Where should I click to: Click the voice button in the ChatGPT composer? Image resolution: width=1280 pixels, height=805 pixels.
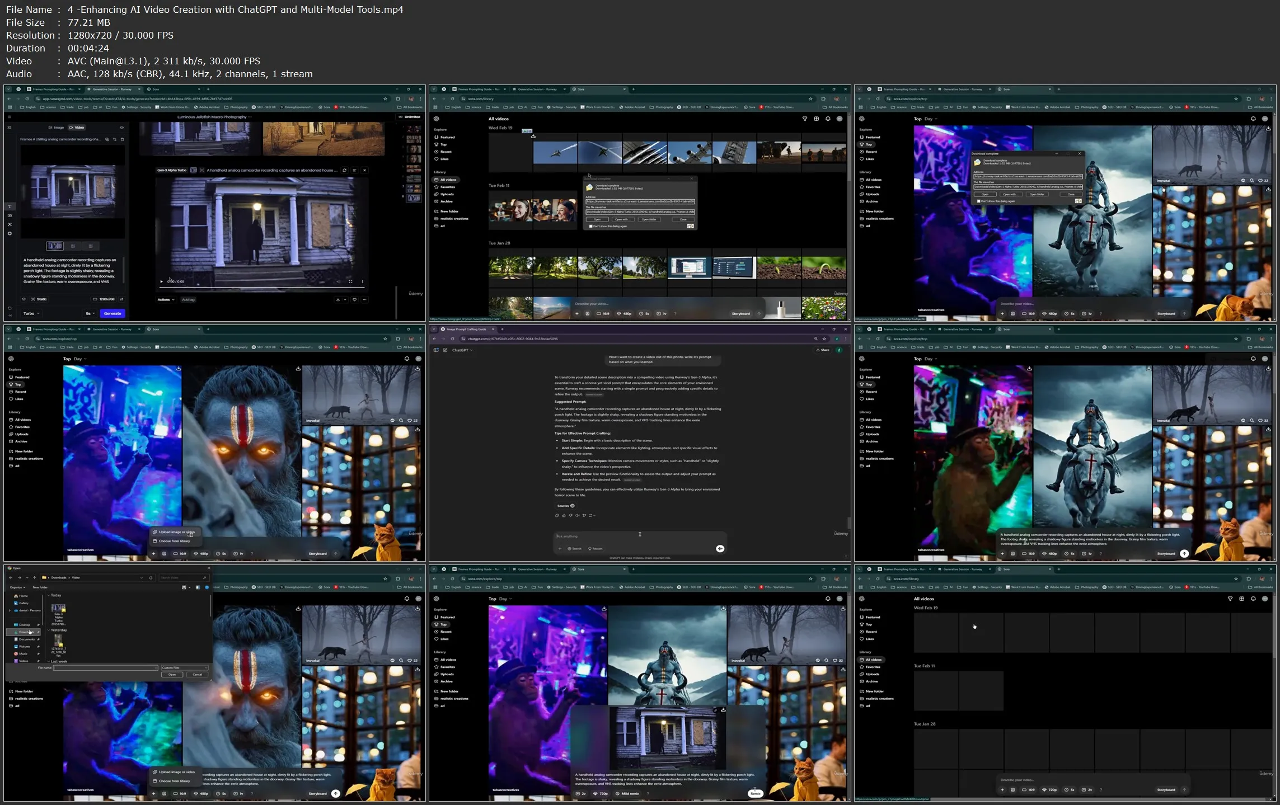[x=720, y=549]
